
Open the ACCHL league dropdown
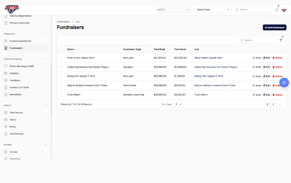click(173, 10)
